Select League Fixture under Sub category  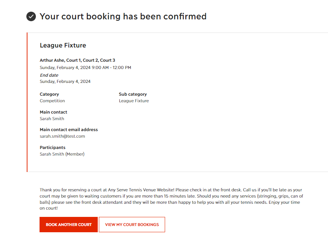134,101
